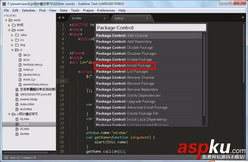Choose Package Control: Satisfy Dependencies

coord(149,96)
